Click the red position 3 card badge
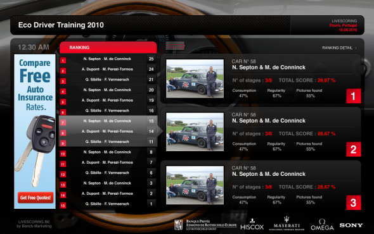This screenshot has width=374, height=234. click(x=353, y=202)
